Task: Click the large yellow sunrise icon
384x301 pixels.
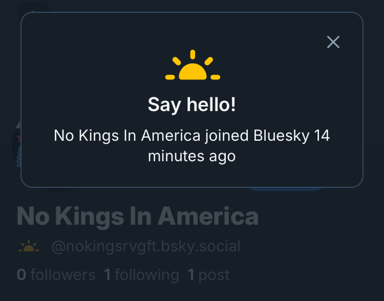Action: 193,66
